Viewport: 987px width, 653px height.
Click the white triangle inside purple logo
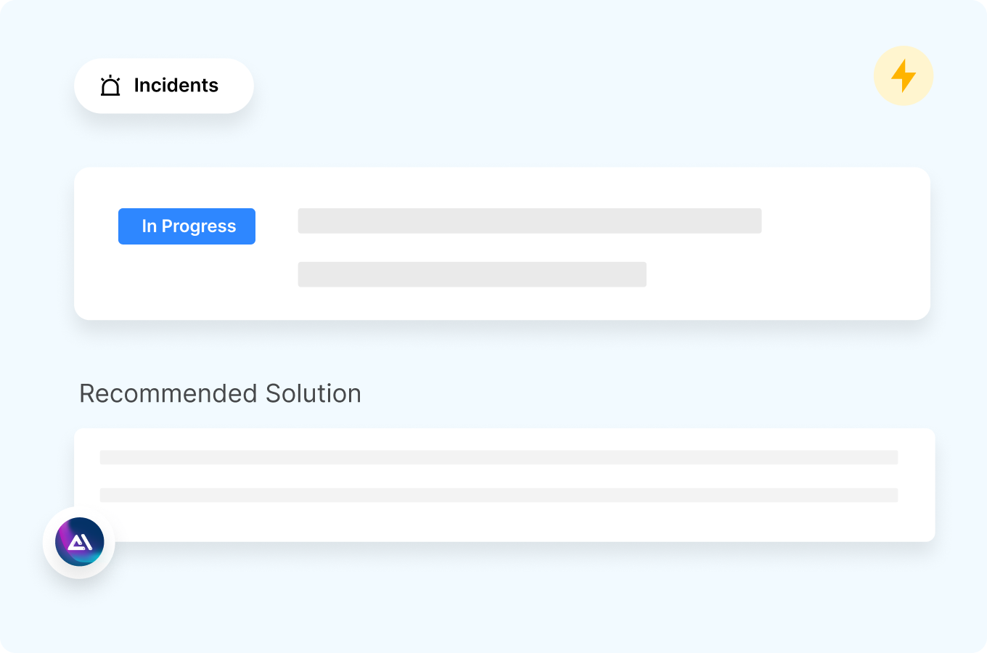[x=79, y=543]
